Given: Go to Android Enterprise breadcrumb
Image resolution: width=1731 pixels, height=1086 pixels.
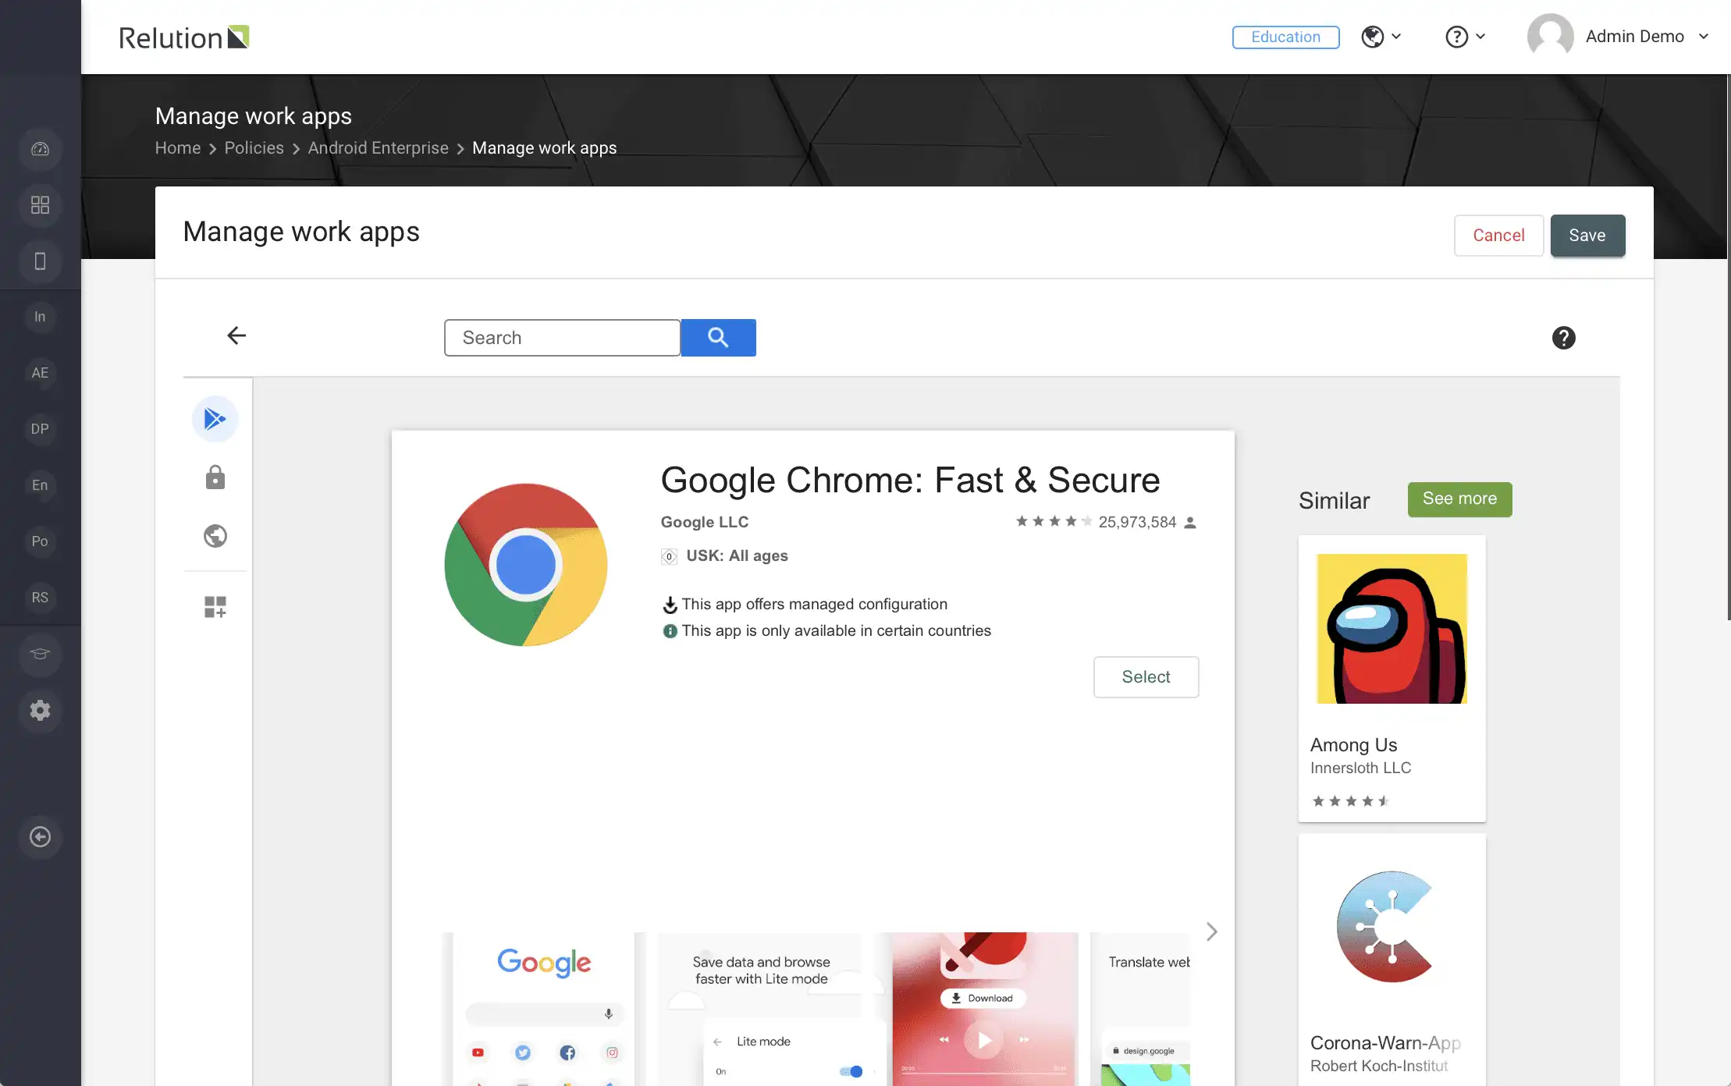Looking at the screenshot, I should 379,148.
